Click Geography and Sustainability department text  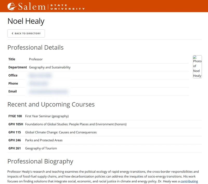coord(50,67)
